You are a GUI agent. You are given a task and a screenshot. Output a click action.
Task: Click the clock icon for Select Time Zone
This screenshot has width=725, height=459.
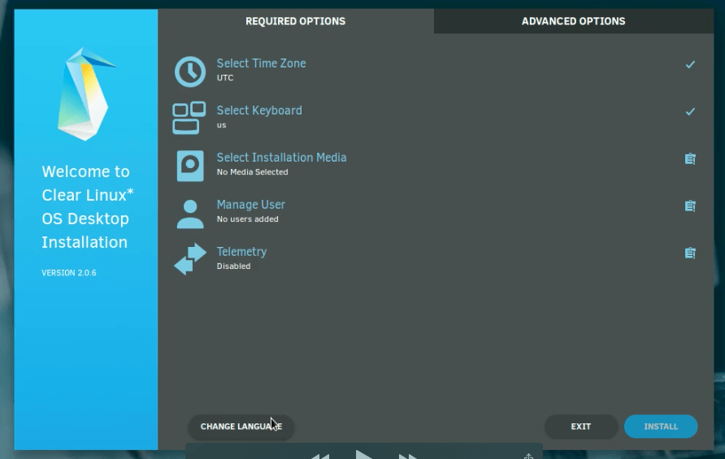(190, 71)
